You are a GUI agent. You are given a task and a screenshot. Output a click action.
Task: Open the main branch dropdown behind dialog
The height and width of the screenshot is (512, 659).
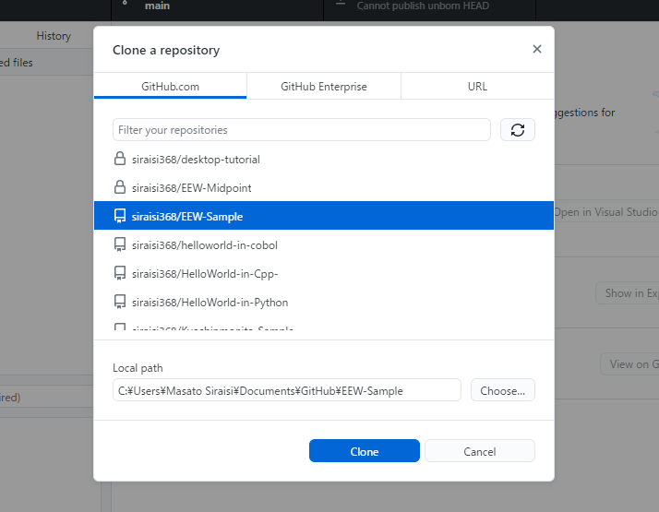217,8
